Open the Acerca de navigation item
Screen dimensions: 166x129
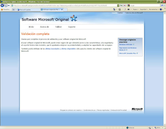pyautogui.click(x=44, y=27)
